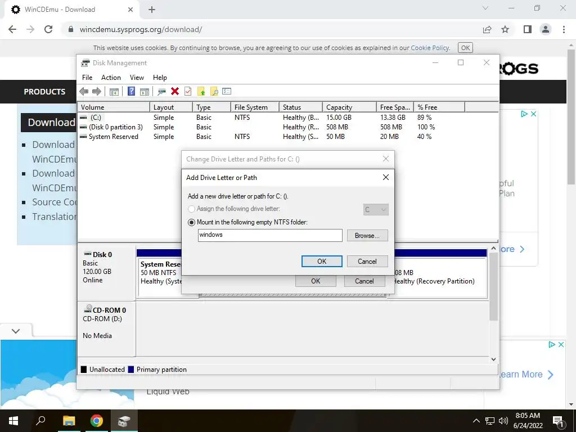Click OK in Add Drive Letter or Path dialog
This screenshot has height=432, width=576.
click(x=322, y=261)
